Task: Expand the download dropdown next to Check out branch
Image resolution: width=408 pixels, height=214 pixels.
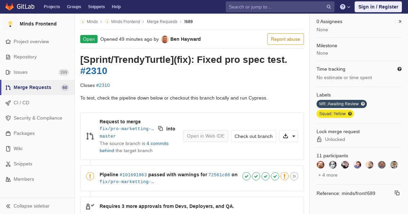Action: pyautogui.click(x=289, y=136)
